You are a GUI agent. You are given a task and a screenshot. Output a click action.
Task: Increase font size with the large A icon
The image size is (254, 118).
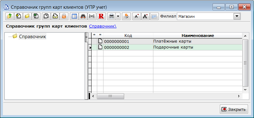click(146, 16)
